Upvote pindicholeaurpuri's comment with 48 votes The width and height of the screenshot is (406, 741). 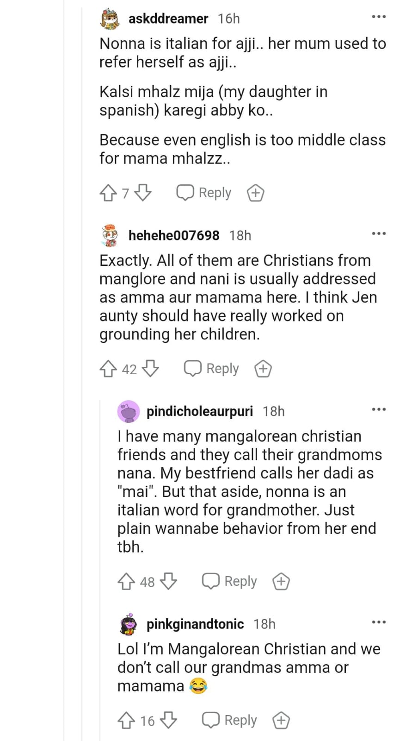click(x=126, y=581)
